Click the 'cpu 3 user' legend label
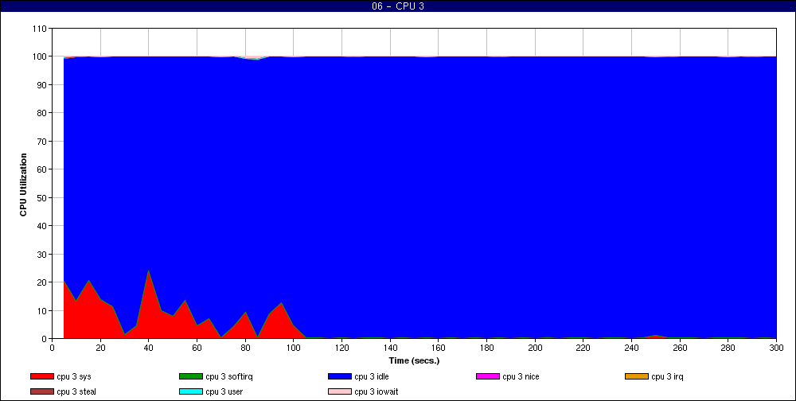Image resolution: width=796 pixels, height=401 pixels. (224, 391)
